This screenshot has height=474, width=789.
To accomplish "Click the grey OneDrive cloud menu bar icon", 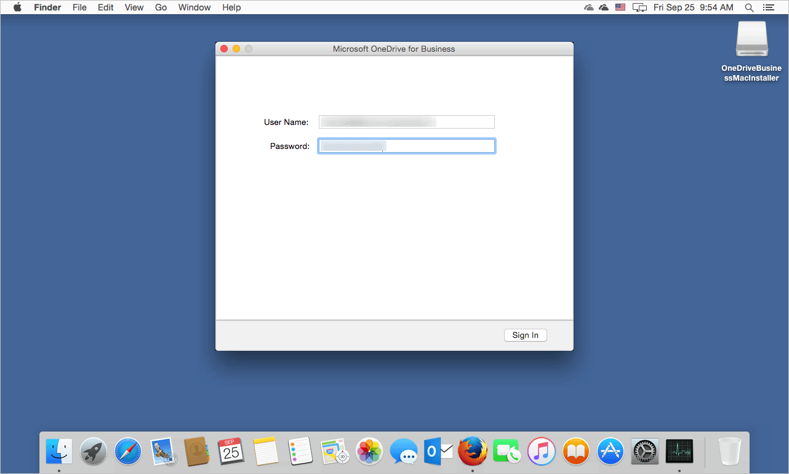I will 589,7.
